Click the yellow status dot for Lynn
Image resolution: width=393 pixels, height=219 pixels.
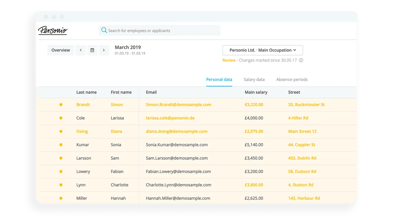tap(61, 185)
